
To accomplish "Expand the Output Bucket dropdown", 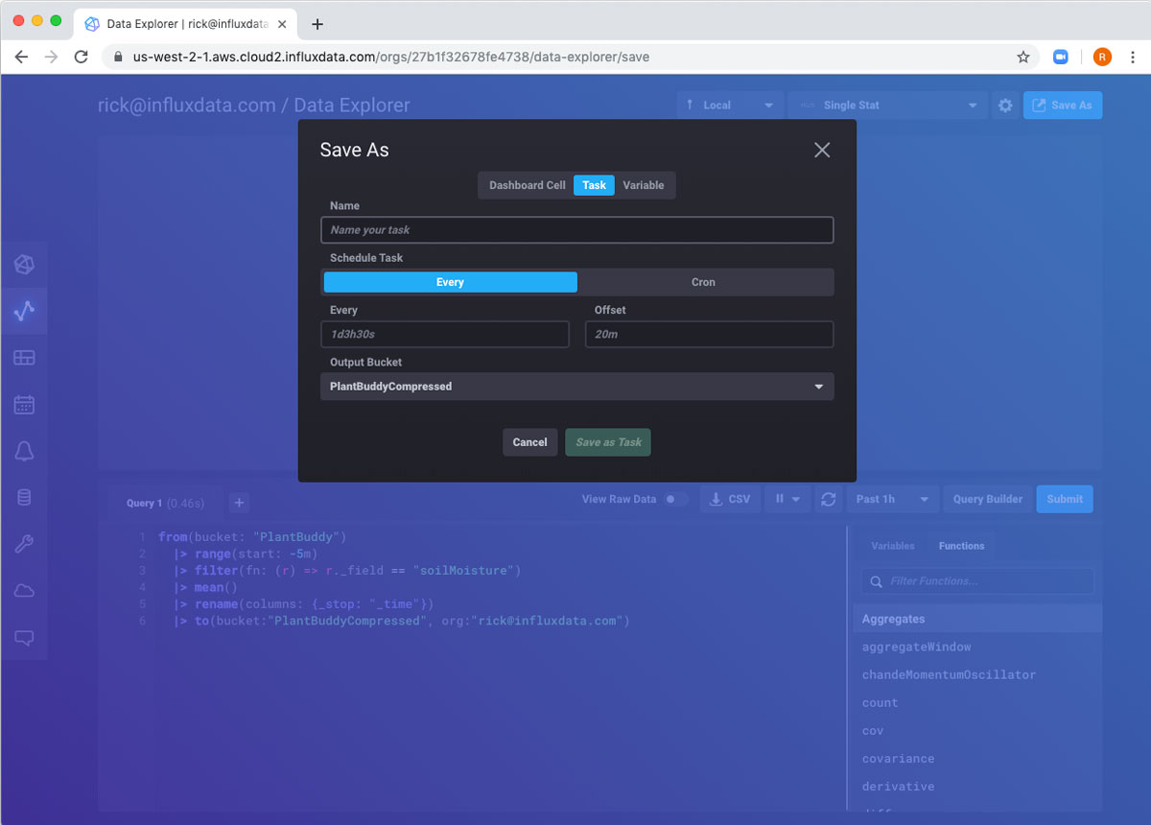I will (x=576, y=387).
